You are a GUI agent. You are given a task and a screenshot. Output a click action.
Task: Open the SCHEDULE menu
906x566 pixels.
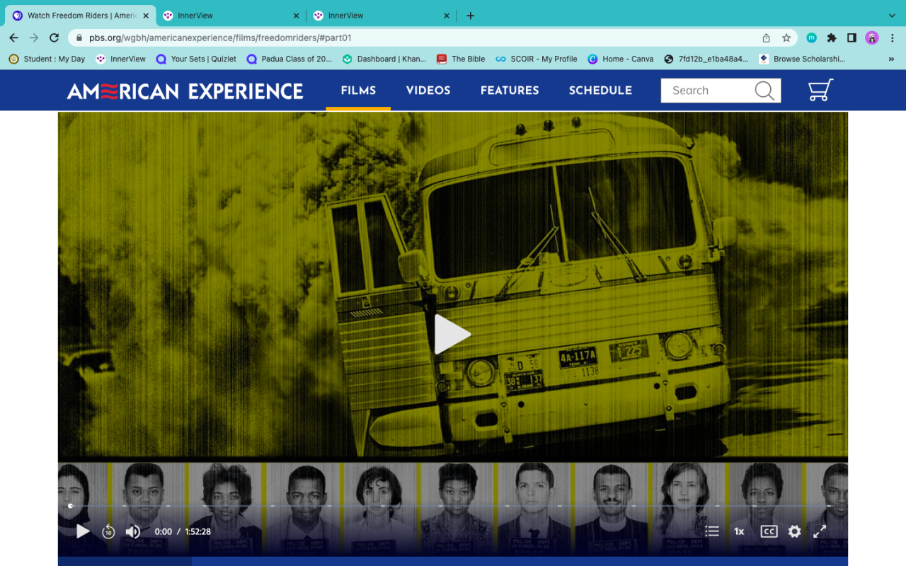(x=600, y=91)
